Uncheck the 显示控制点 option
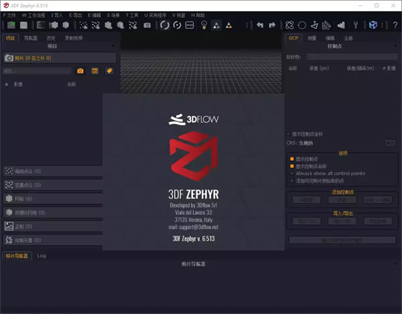This screenshot has height=314, width=402. click(291, 159)
